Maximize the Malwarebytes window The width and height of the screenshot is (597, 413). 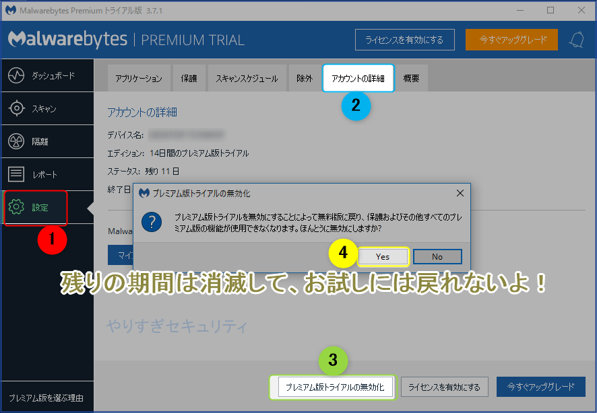(551, 10)
